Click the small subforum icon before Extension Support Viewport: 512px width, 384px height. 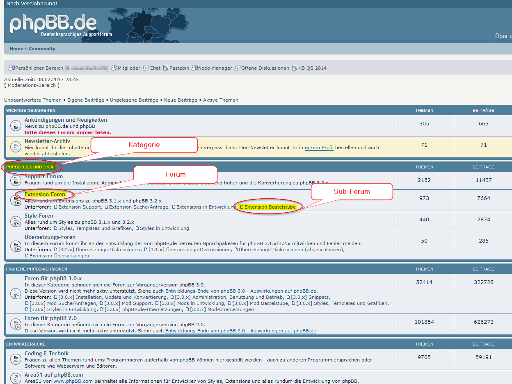(55, 207)
